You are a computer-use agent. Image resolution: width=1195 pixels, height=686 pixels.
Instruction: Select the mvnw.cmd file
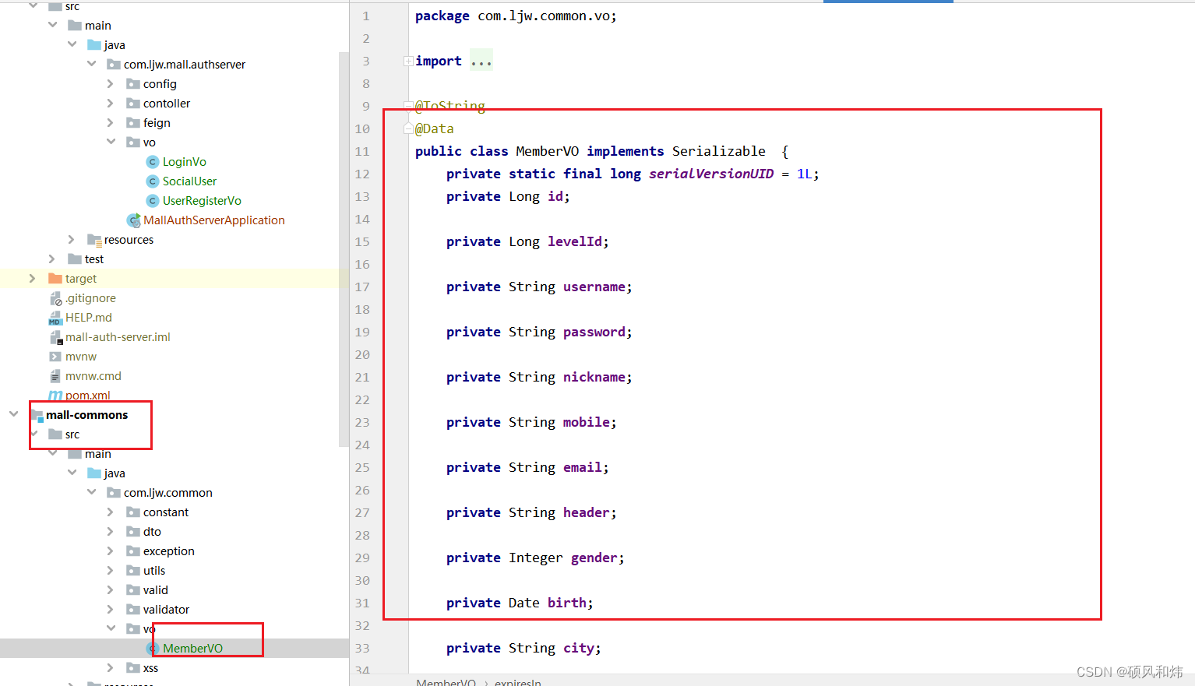pos(93,376)
